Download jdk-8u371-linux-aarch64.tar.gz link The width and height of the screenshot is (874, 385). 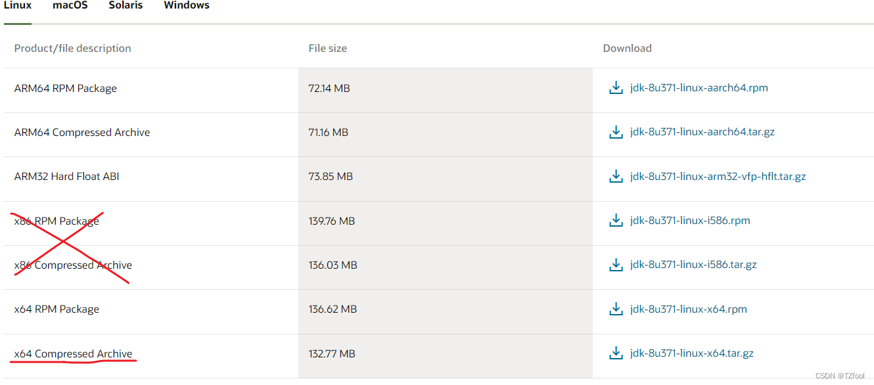point(702,132)
